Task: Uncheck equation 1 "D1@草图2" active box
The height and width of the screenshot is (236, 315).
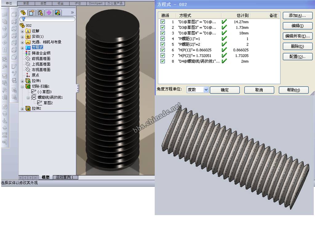Action: tap(163, 22)
